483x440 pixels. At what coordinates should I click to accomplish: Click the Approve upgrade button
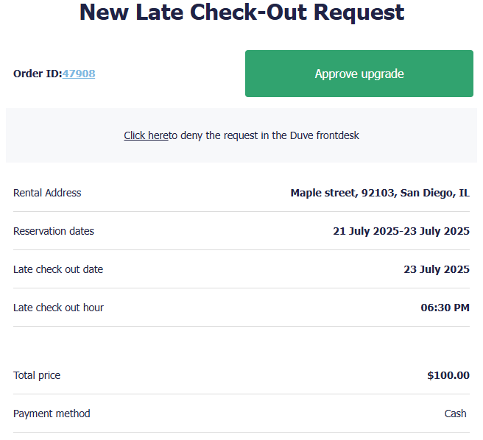click(x=359, y=74)
